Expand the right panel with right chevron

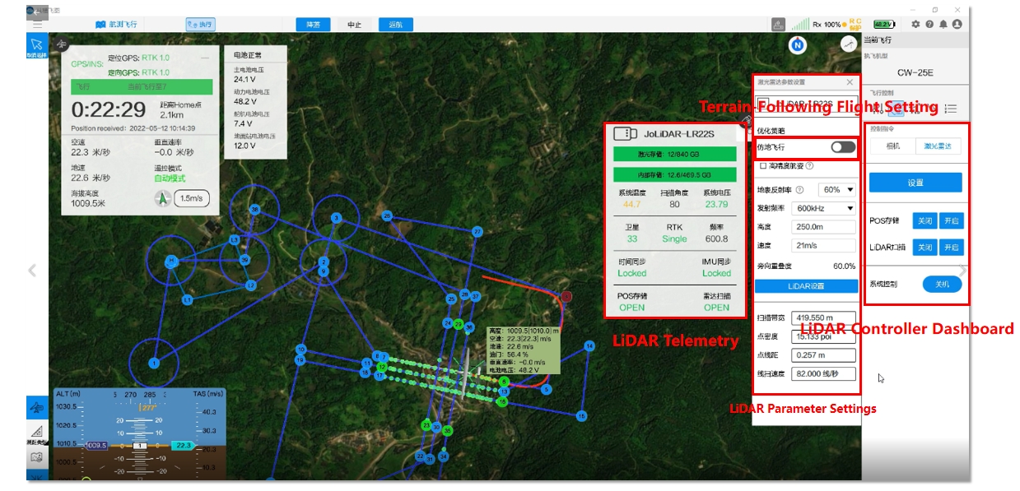(962, 270)
